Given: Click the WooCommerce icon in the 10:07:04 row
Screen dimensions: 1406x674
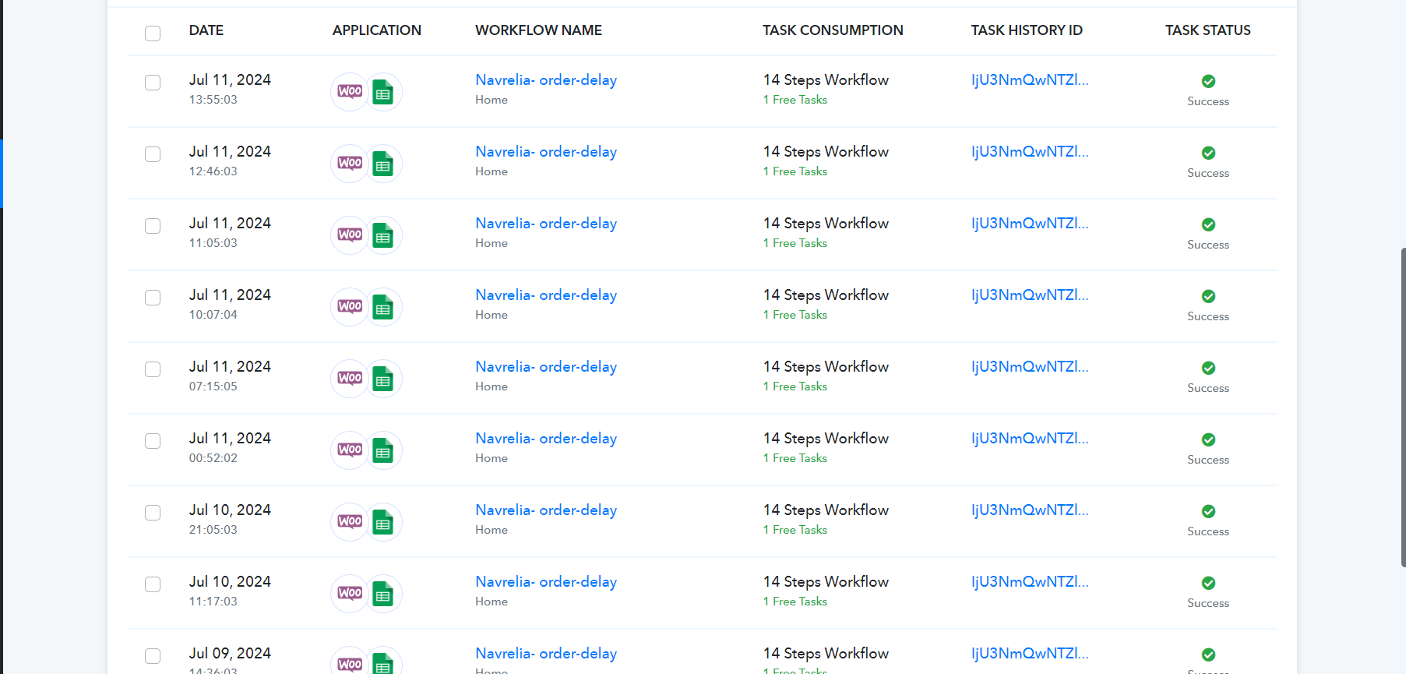Looking at the screenshot, I should pos(350,307).
